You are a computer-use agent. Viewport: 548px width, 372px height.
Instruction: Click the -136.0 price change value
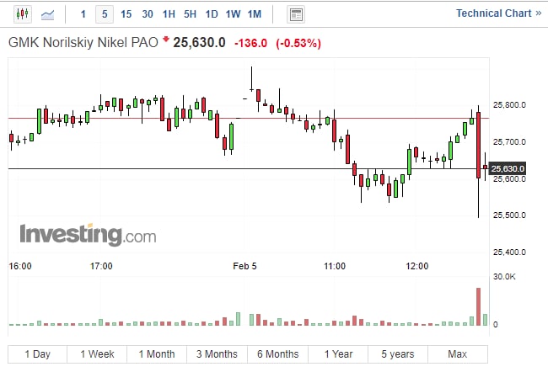[x=250, y=43]
